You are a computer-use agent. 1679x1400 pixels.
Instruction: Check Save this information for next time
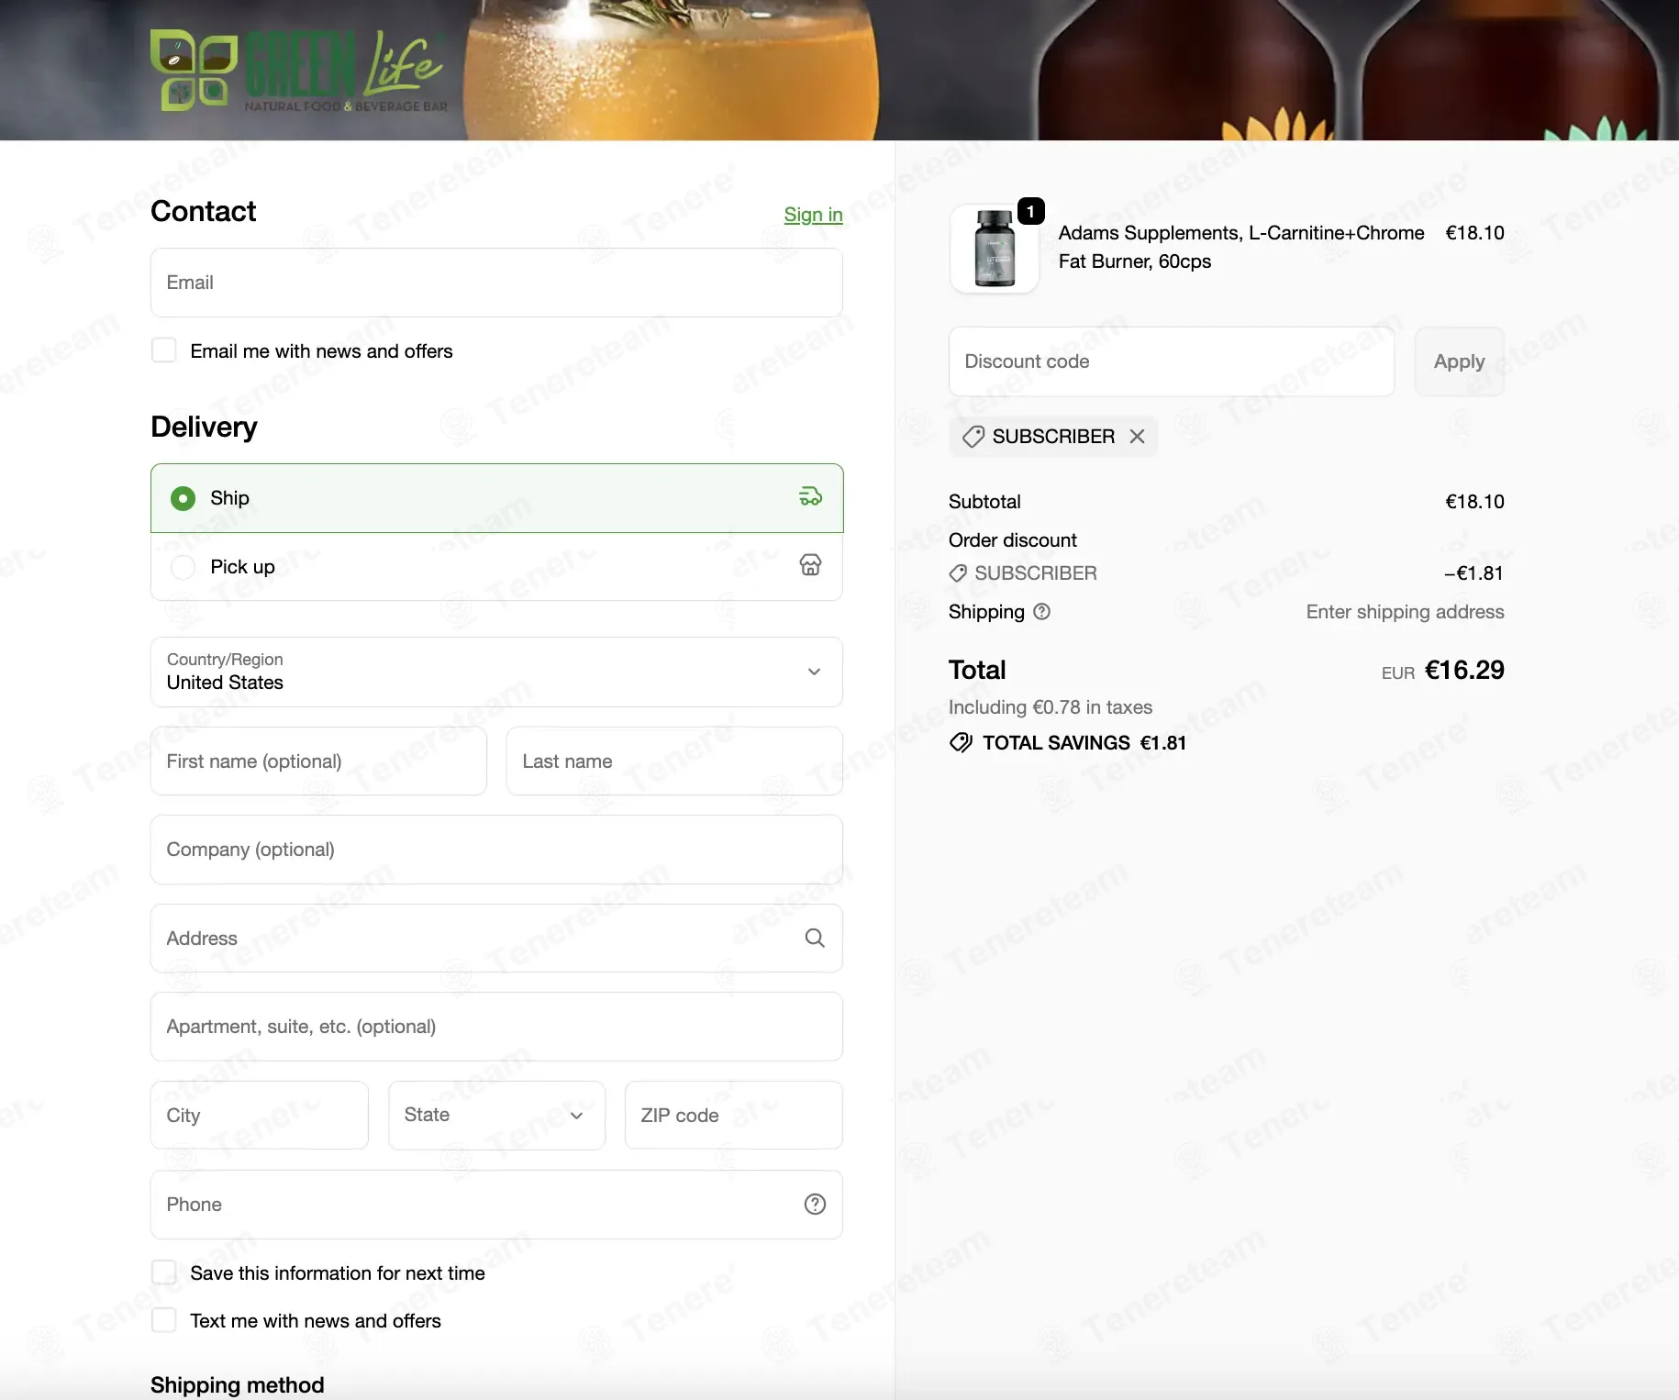(x=164, y=1272)
